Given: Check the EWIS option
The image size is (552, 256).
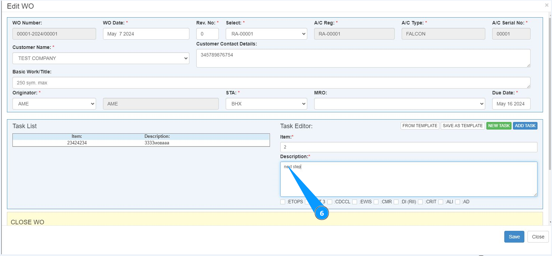Looking at the screenshot, I should (355, 202).
